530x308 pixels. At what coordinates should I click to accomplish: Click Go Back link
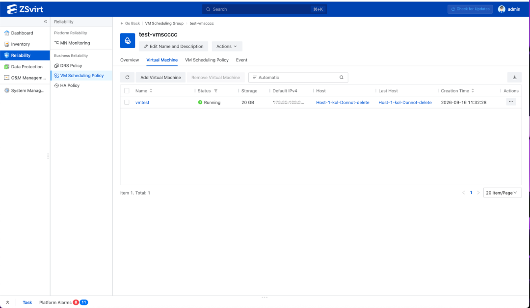tap(130, 24)
